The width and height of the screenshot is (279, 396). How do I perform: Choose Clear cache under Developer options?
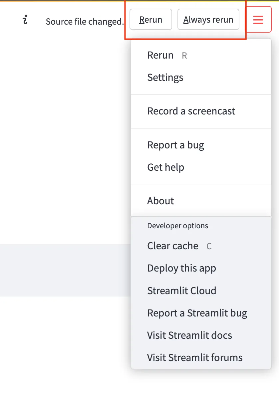tap(173, 246)
